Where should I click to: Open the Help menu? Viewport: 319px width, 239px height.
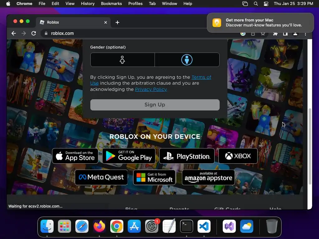[x=188, y=4]
